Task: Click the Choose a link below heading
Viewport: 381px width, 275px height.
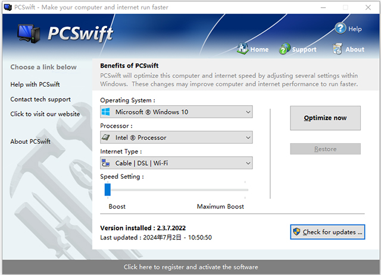Action: click(43, 67)
